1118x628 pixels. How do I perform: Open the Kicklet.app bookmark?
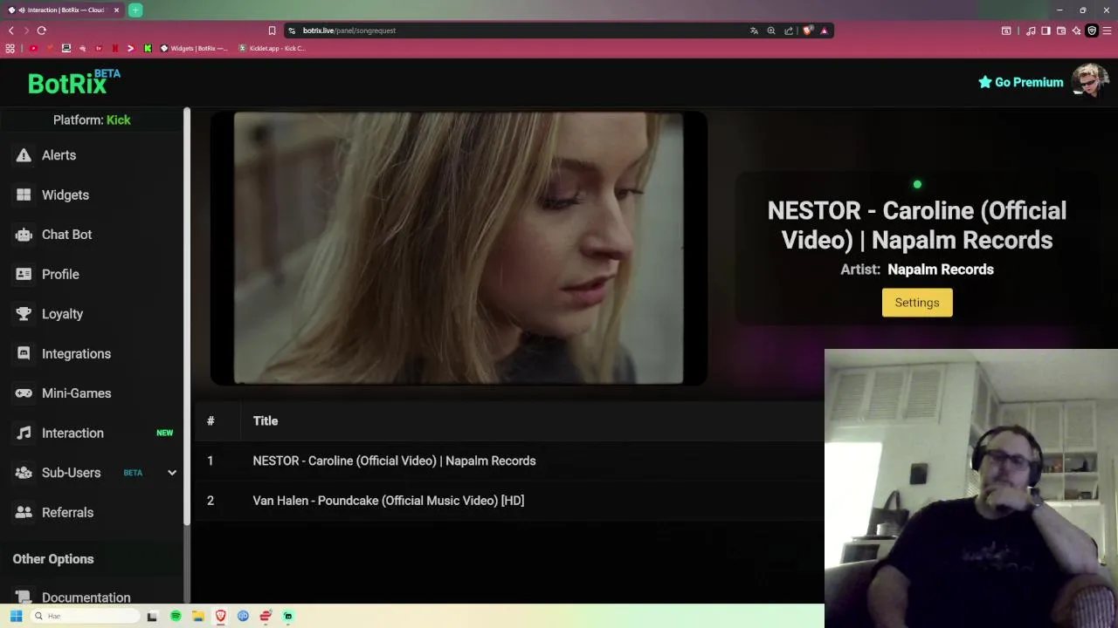[272, 48]
